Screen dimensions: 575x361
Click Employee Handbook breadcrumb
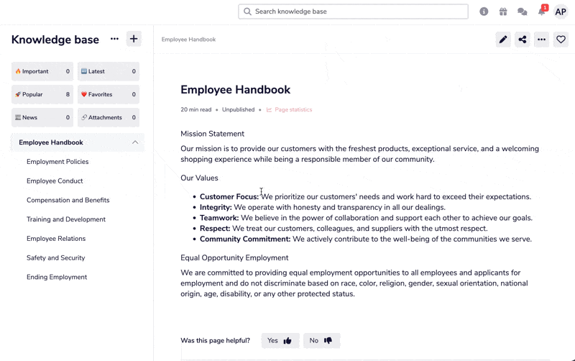(188, 40)
